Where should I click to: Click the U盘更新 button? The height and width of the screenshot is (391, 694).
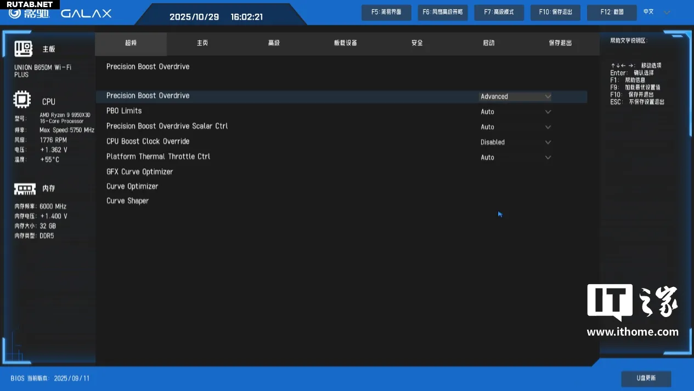[646, 378]
